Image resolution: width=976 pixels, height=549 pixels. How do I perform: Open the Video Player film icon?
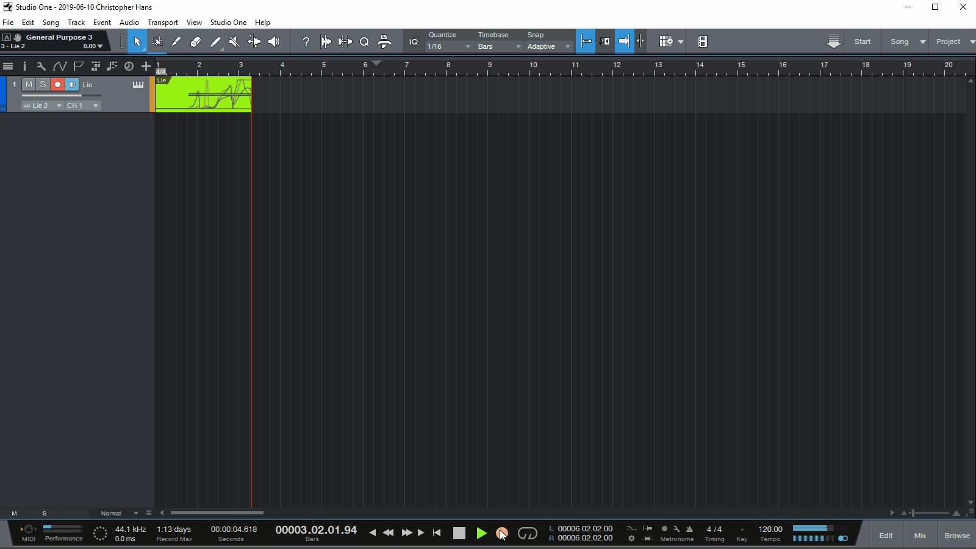pyautogui.click(x=703, y=41)
